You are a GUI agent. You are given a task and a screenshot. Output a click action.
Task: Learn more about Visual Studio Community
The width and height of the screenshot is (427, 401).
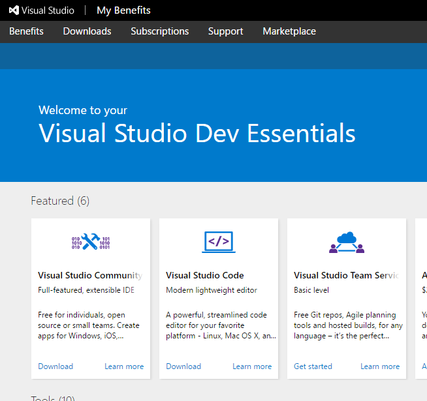124,366
